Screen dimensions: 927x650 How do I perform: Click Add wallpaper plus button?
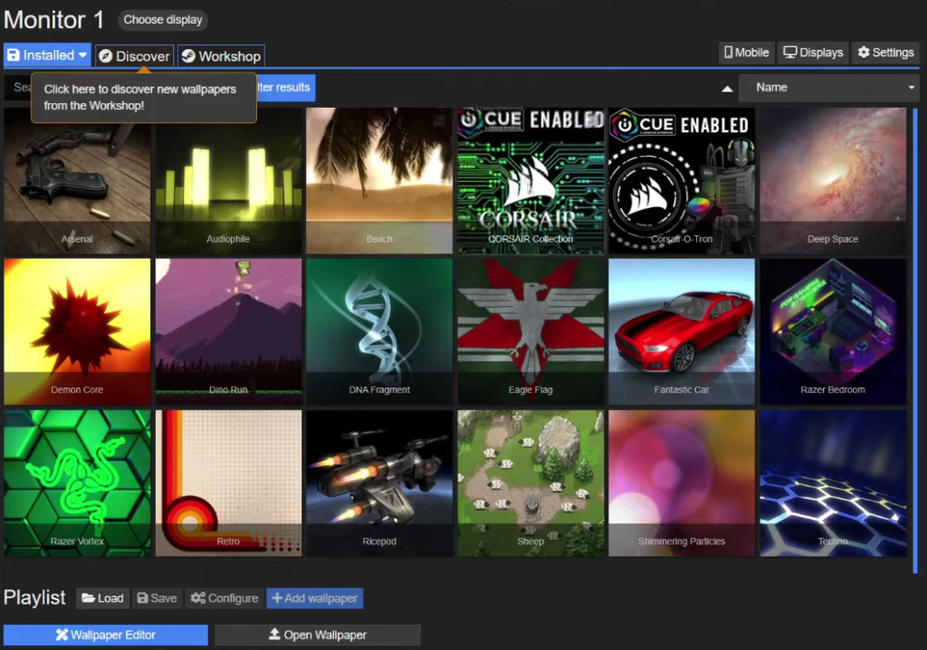point(314,598)
